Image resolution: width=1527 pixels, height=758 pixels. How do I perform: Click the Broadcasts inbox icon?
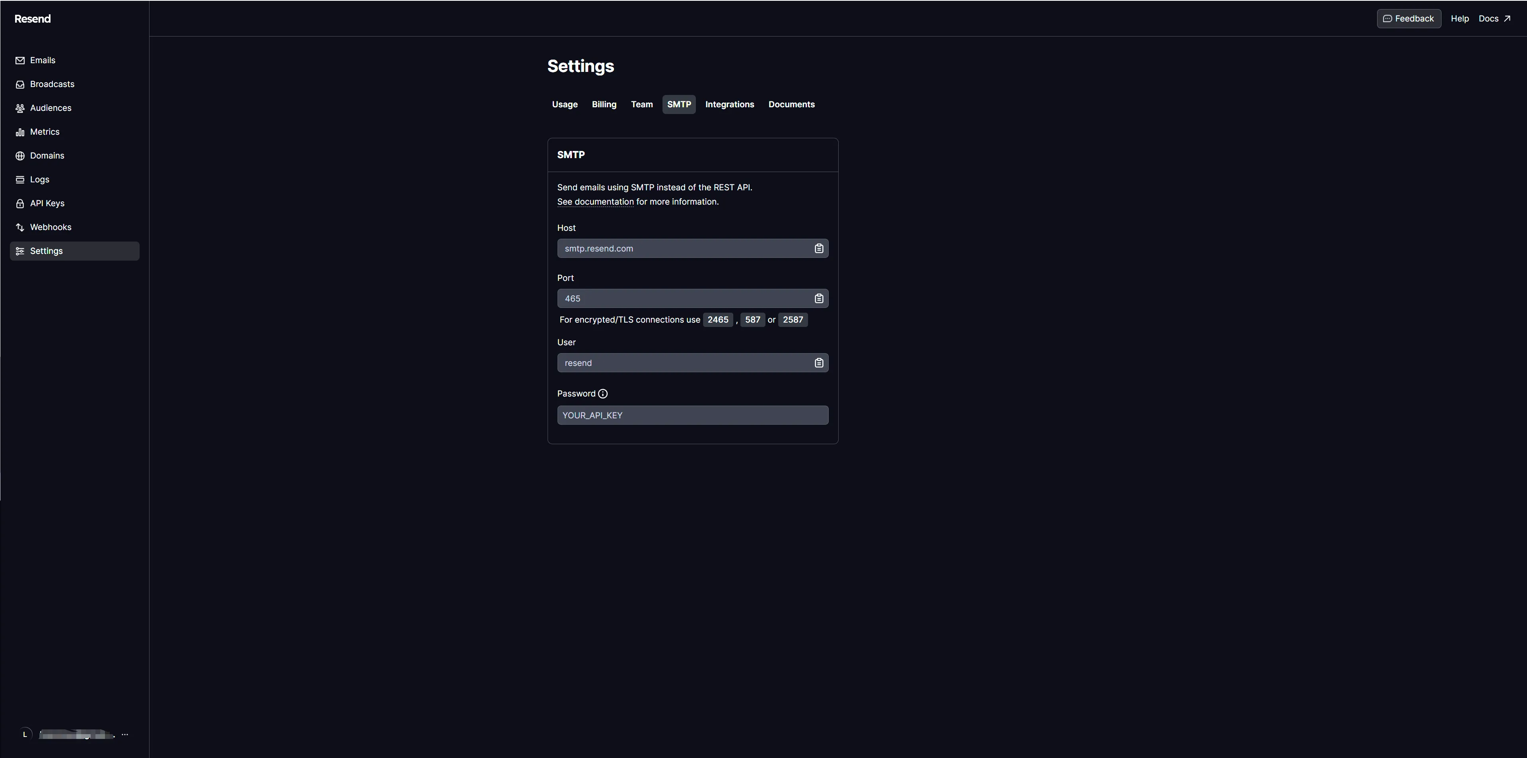tap(20, 84)
